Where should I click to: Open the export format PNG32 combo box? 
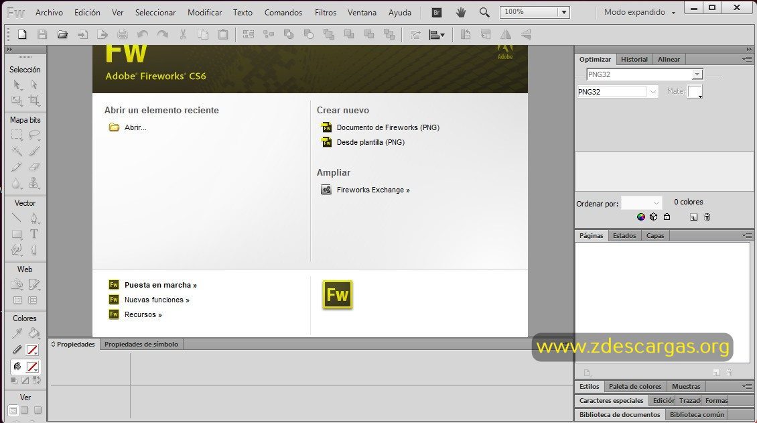point(652,92)
